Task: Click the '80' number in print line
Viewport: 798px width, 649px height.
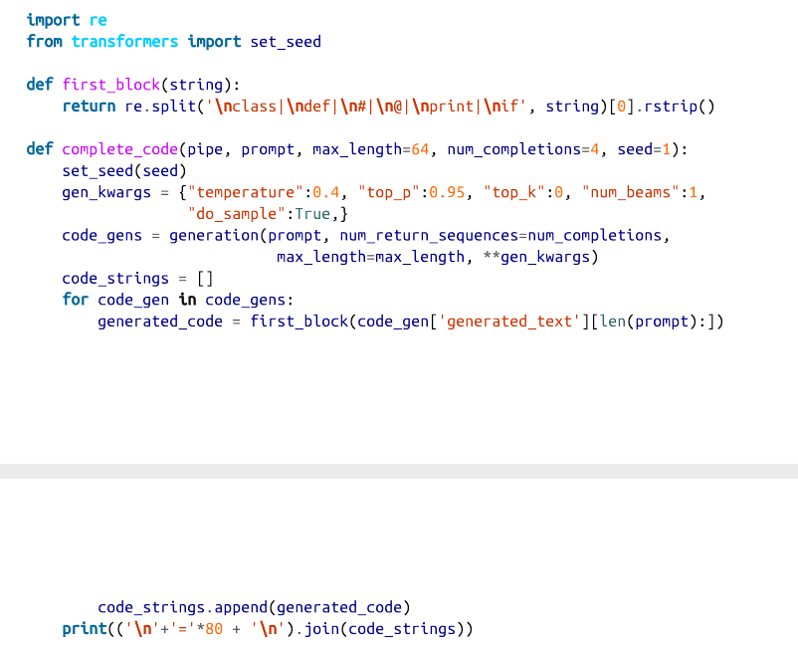Action: pyautogui.click(x=214, y=629)
